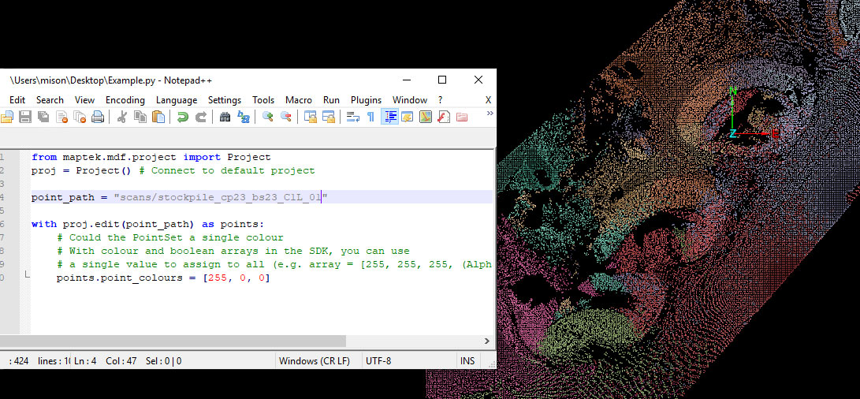Click the Close All documents icon
Image resolution: width=860 pixels, height=399 pixels.
point(80,117)
